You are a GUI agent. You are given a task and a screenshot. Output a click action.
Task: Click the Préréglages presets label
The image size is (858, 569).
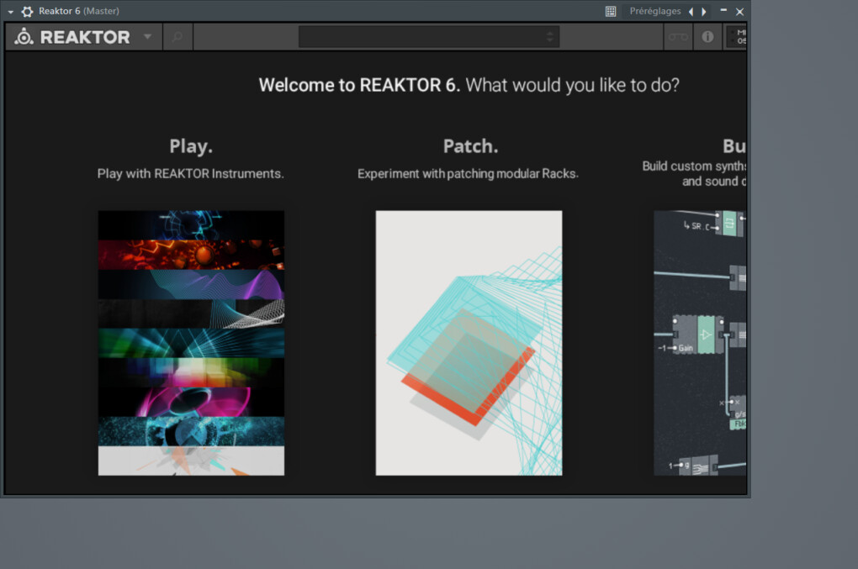(655, 11)
